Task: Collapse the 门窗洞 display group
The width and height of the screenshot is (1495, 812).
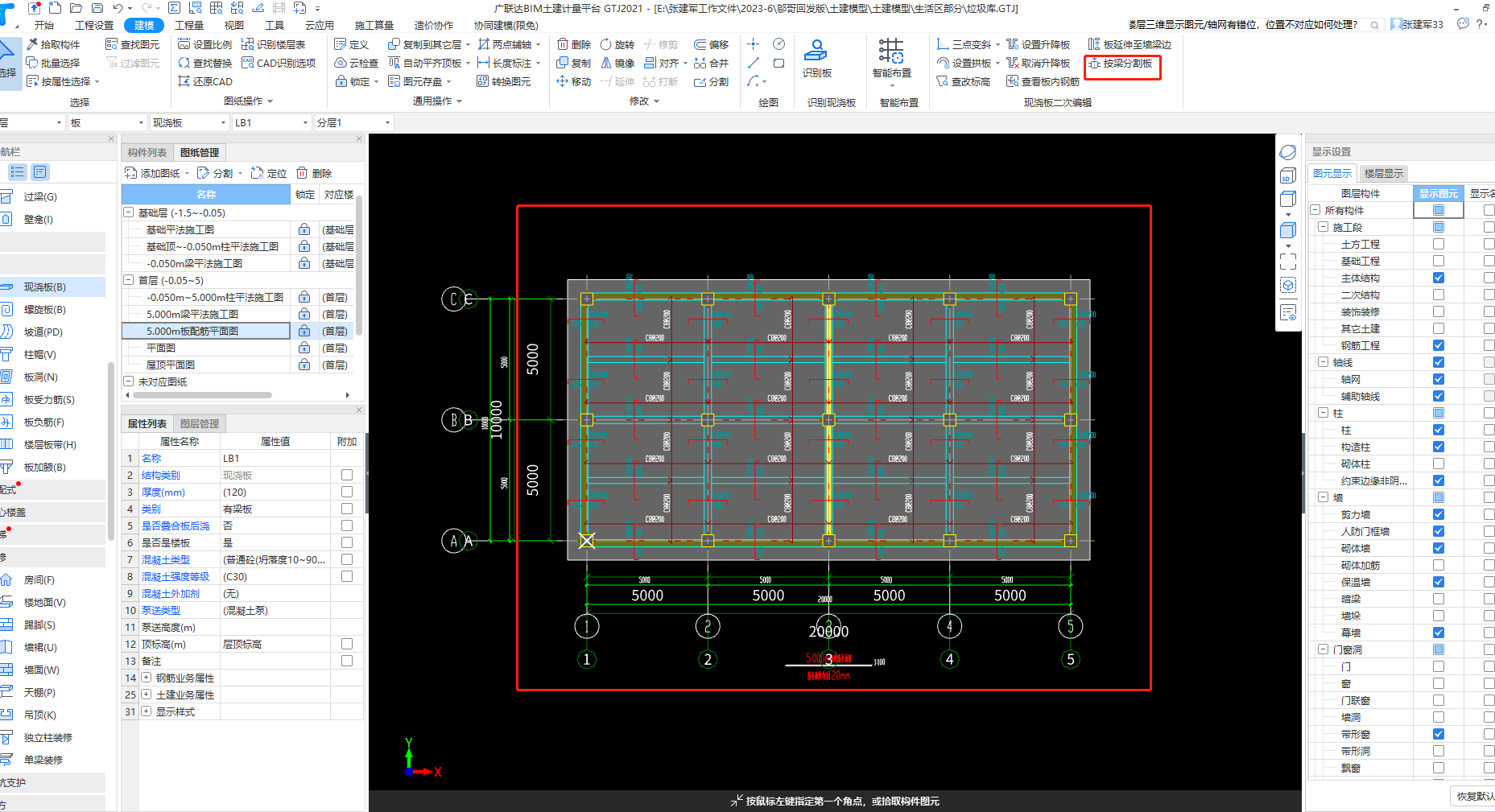Action: click(x=1323, y=649)
